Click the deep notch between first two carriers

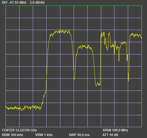[74, 79]
